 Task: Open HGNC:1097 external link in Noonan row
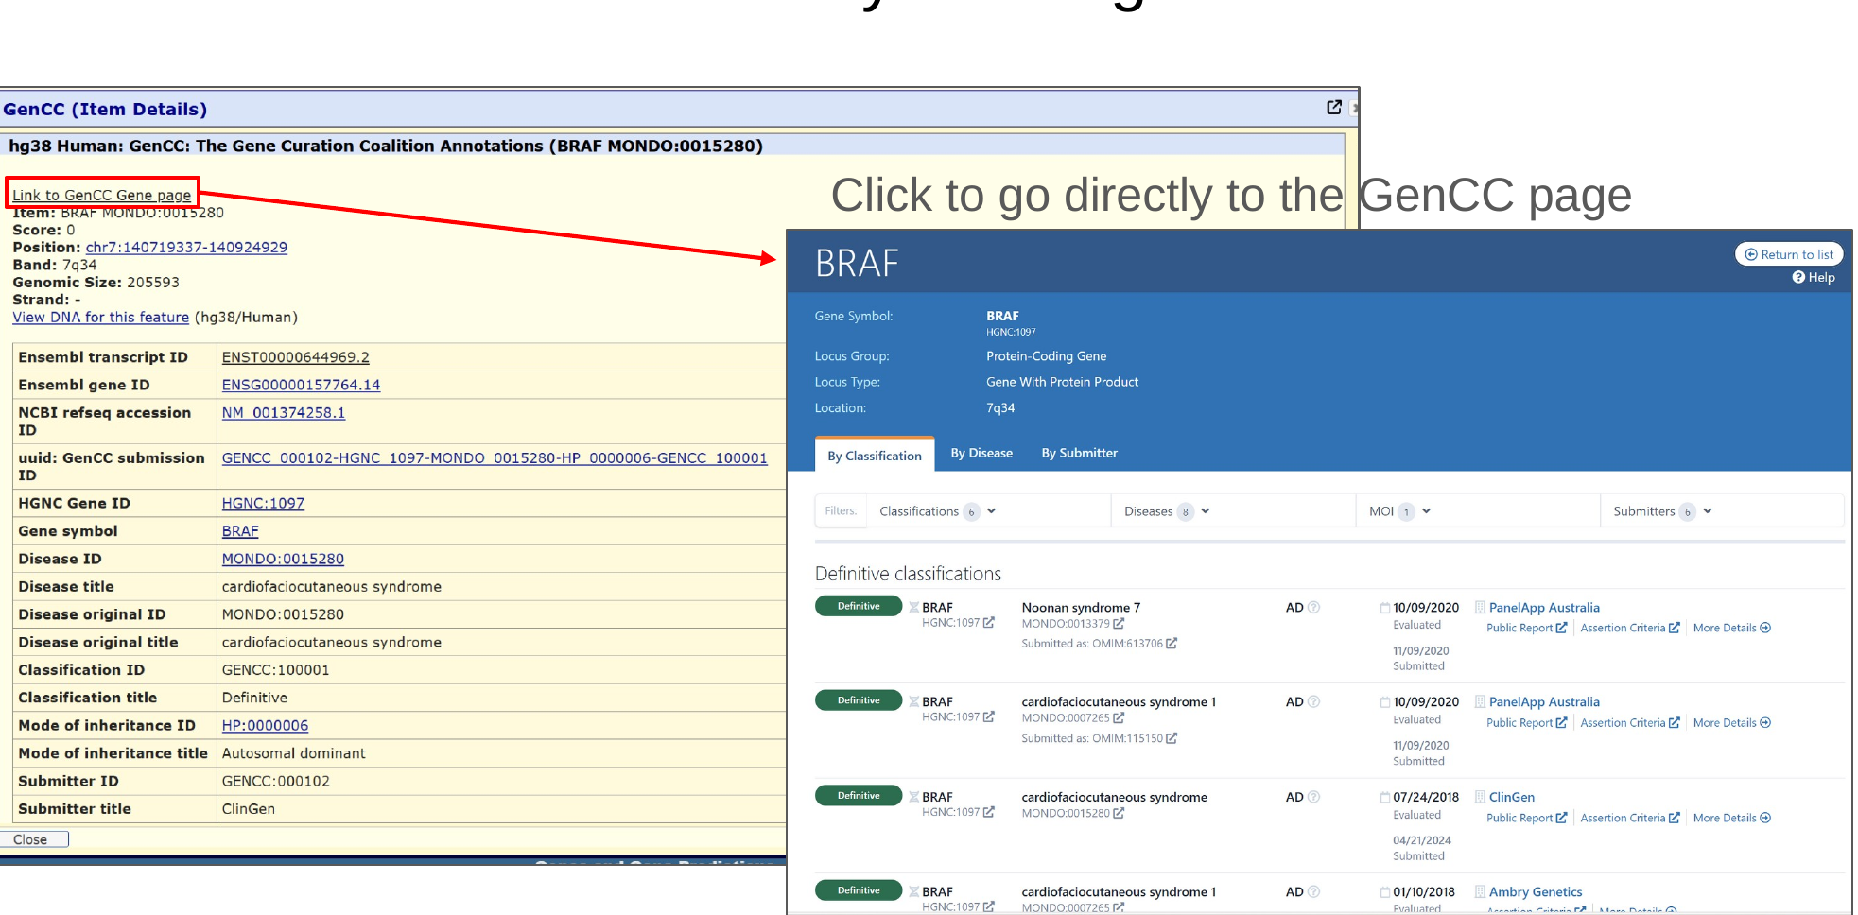pyautogui.click(x=989, y=623)
